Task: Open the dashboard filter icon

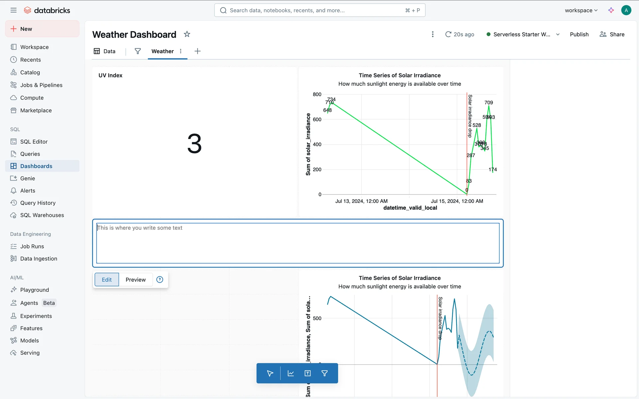Action: (x=137, y=51)
